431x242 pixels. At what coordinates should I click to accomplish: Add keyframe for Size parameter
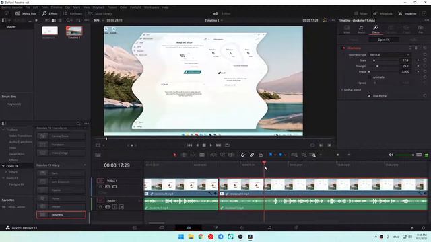point(418,61)
